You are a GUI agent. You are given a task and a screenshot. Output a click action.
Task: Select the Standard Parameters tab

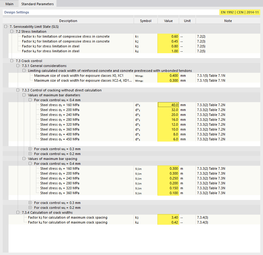[37, 4]
